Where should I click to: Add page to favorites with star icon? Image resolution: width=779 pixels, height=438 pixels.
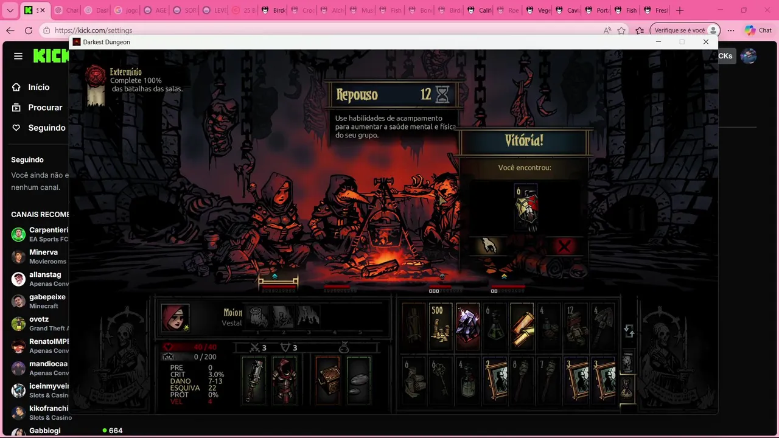621,30
